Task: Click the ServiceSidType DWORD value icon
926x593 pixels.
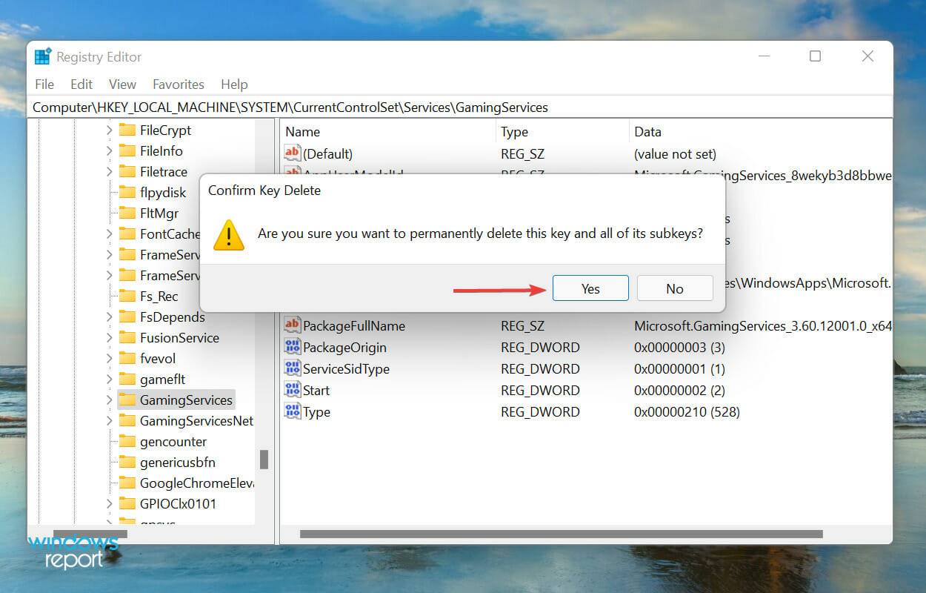Action: (x=292, y=368)
